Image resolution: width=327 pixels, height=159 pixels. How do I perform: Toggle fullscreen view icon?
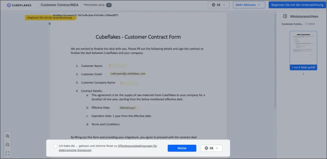pos(8,153)
